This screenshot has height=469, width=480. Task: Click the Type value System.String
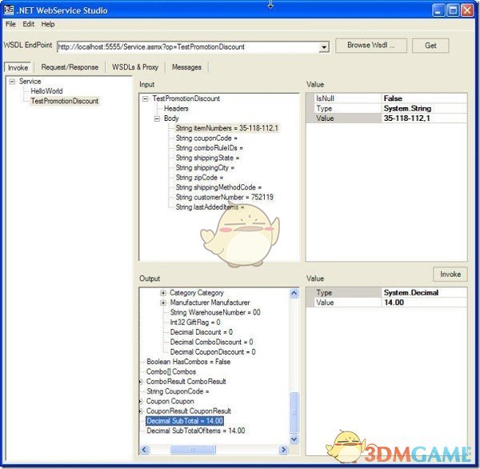click(x=424, y=108)
